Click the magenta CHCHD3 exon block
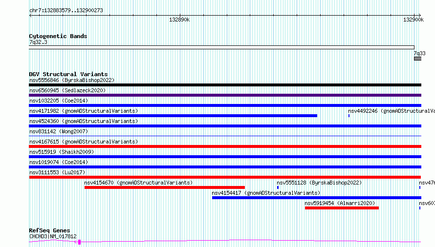Screen dimensions: 435x247 79,242
